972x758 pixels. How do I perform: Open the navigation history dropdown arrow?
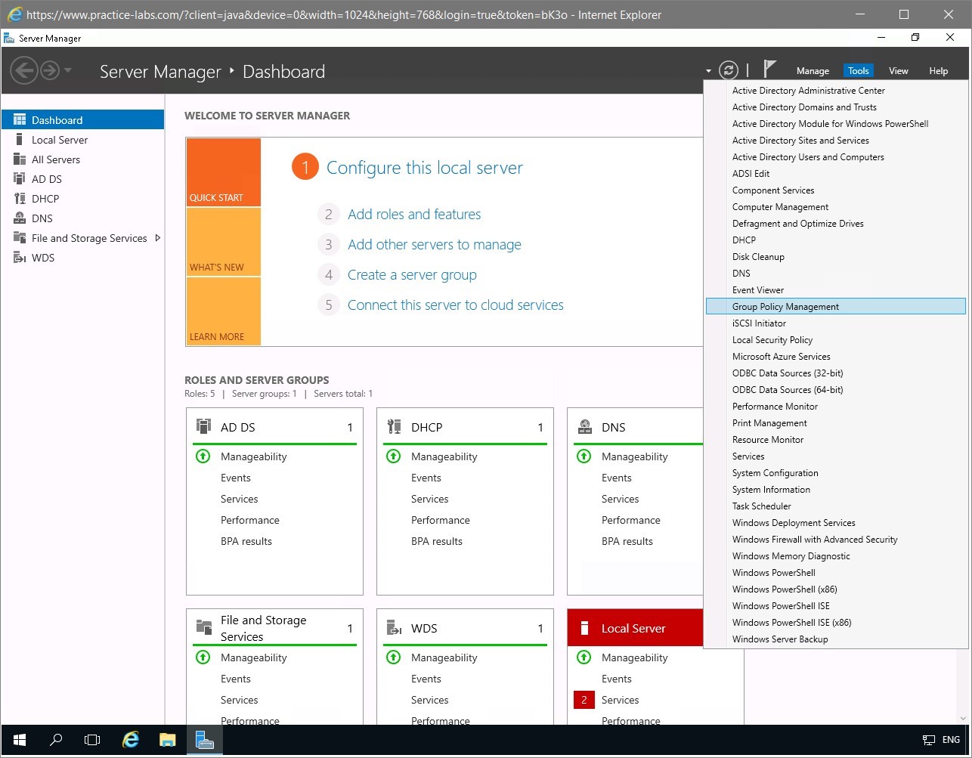[68, 71]
